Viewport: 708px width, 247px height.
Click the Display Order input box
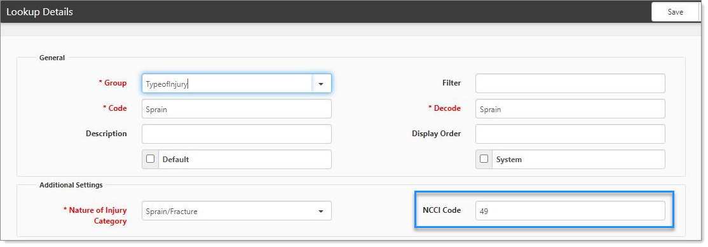pyautogui.click(x=570, y=134)
